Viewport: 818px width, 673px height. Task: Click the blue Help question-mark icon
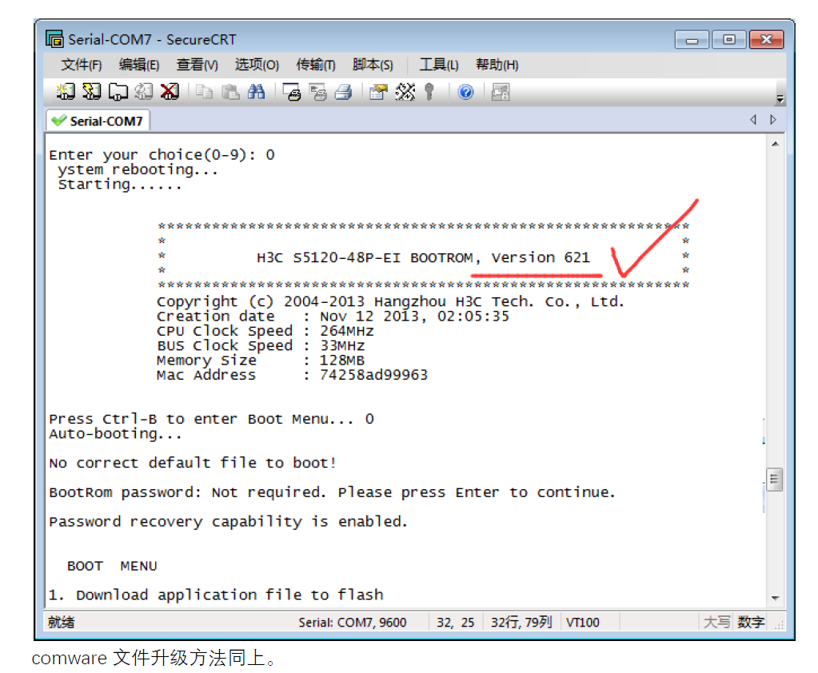(x=465, y=92)
